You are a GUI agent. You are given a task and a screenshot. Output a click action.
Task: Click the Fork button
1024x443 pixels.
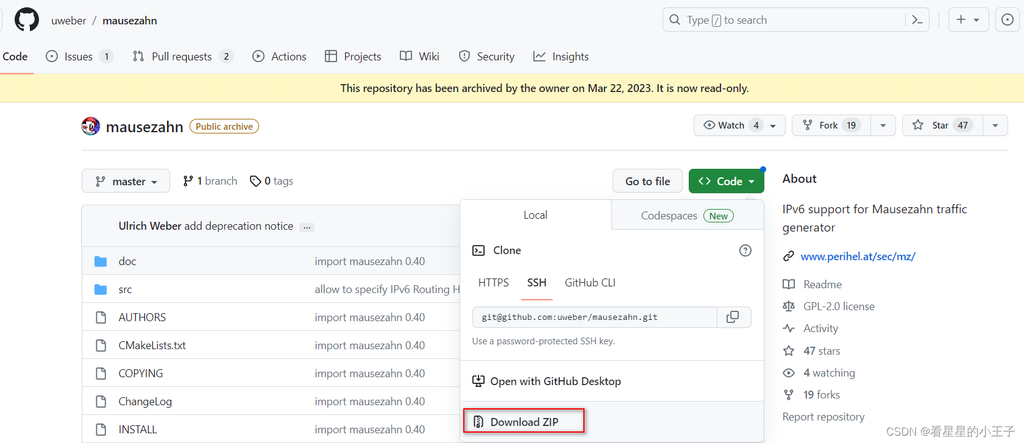click(x=831, y=126)
